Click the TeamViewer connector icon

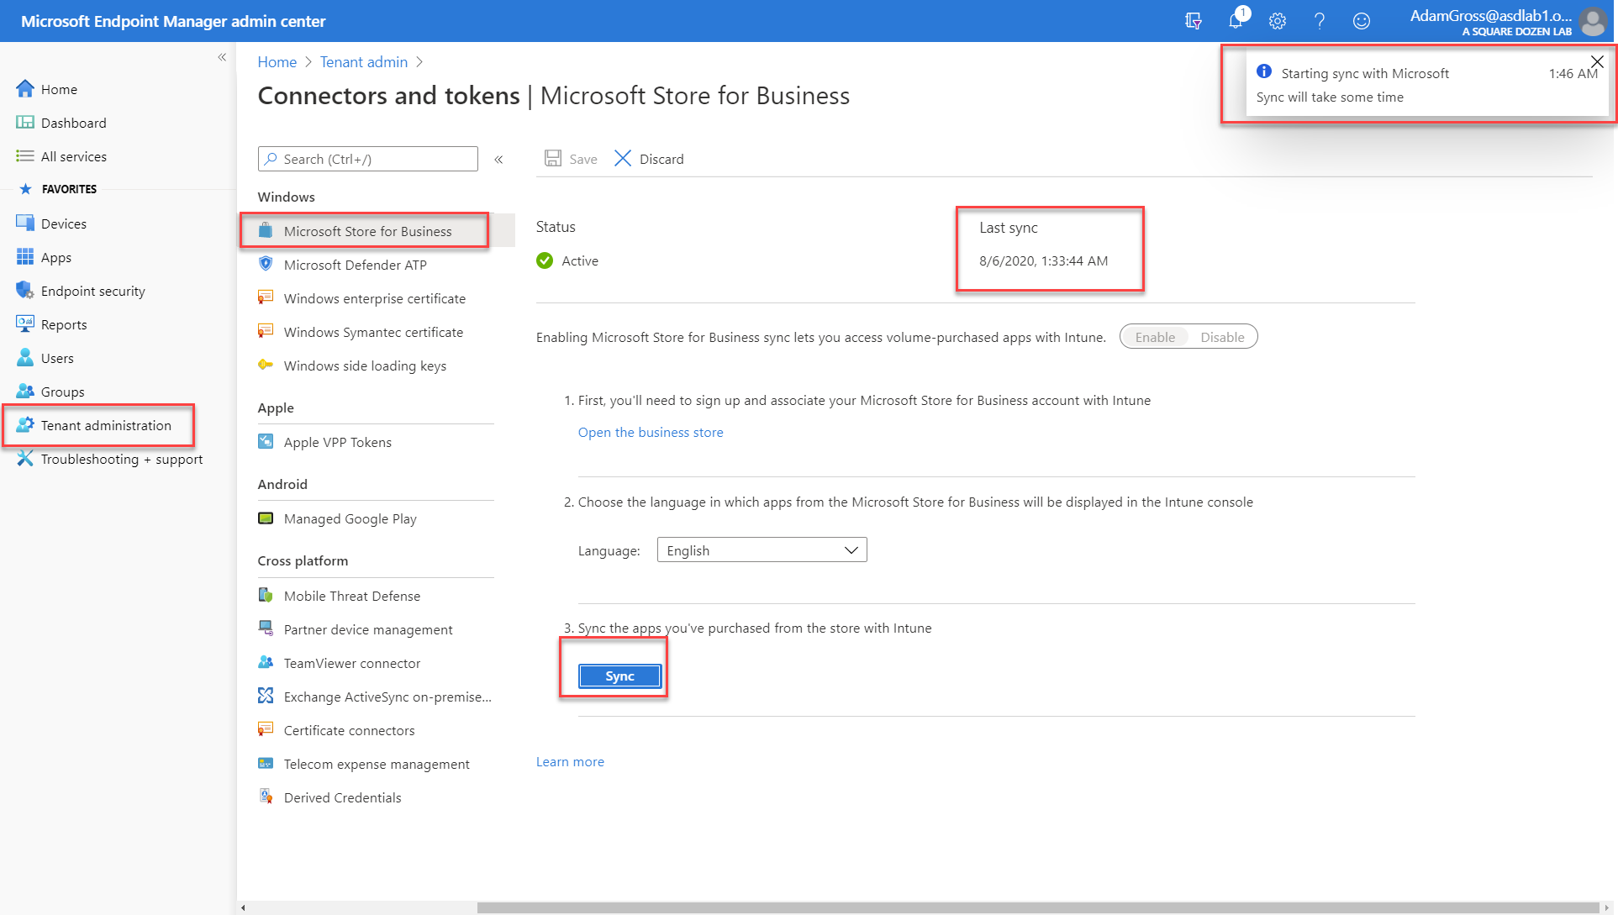point(266,663)
